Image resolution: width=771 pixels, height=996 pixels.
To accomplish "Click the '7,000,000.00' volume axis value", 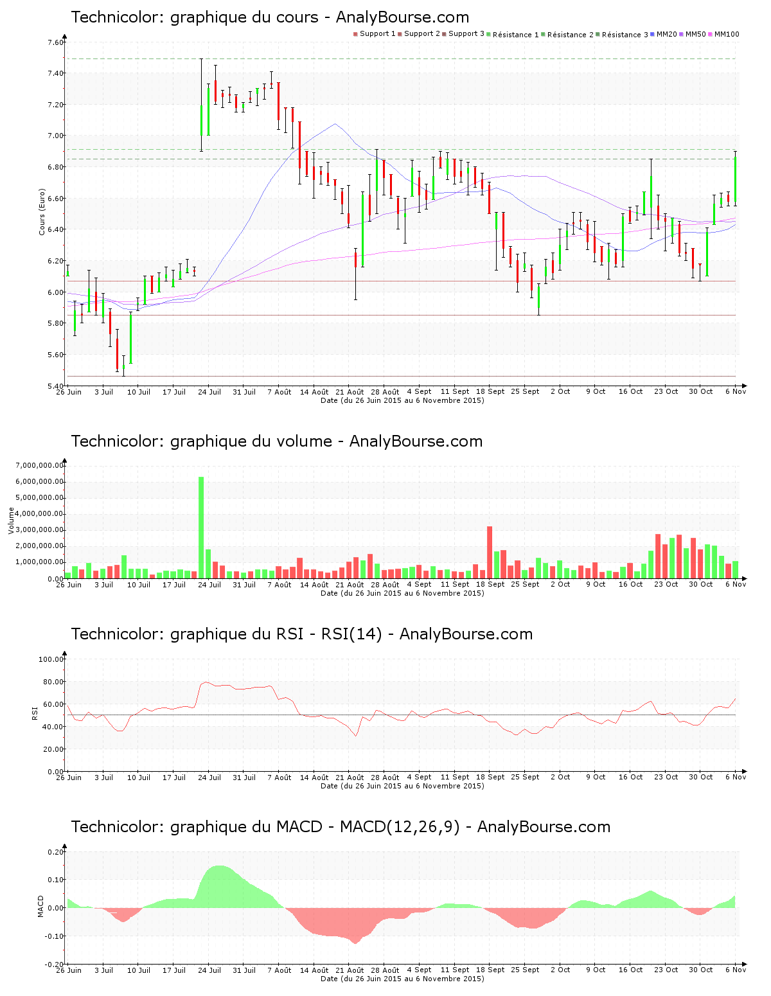I will point(40,465).
